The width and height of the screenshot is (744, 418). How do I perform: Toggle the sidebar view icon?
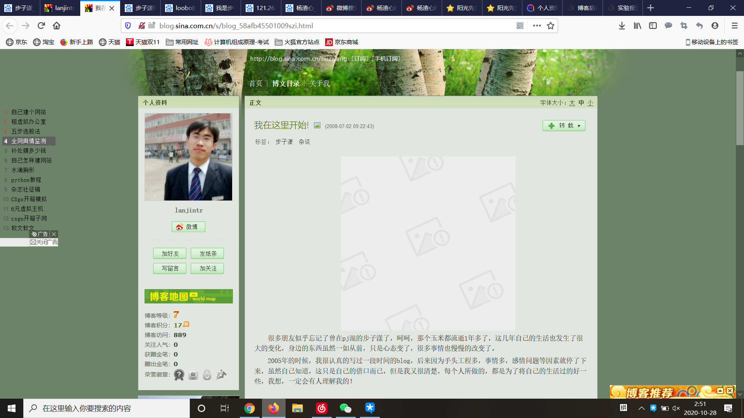653,26
